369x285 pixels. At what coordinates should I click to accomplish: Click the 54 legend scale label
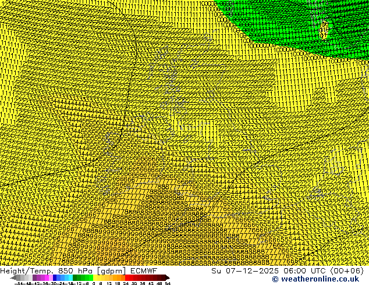168,283
